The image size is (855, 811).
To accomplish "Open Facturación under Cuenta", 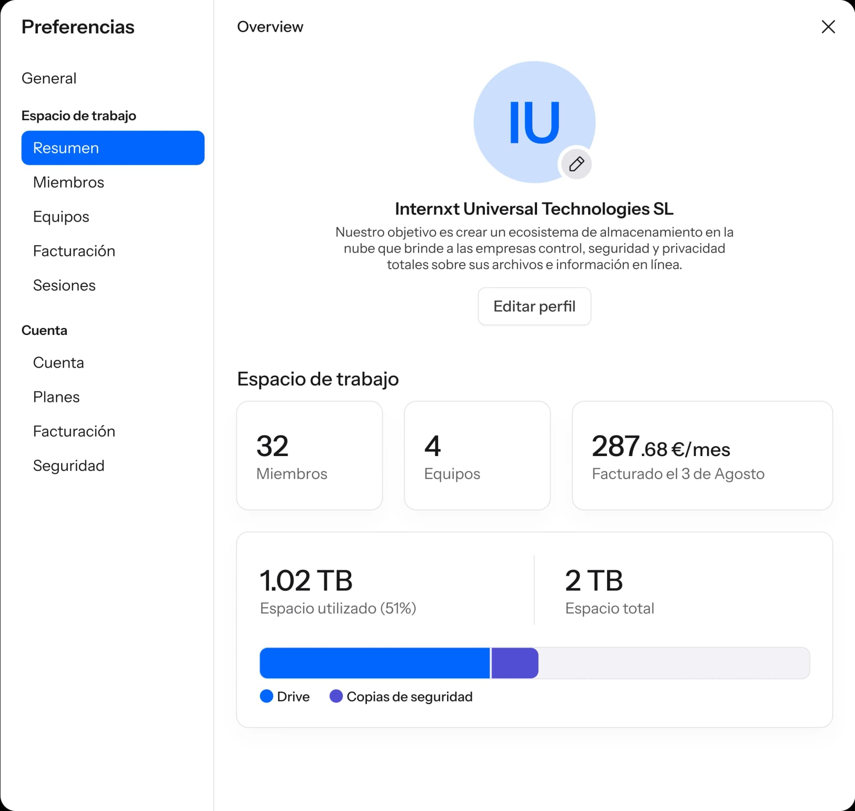I will point(74,431).
